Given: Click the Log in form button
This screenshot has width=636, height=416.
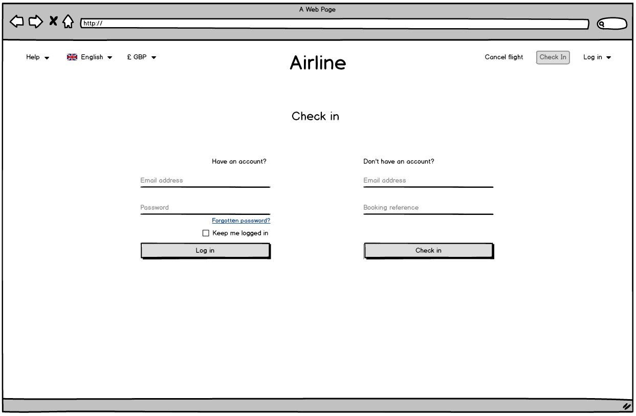Looking at the screenshot, I should pos(205,251).
